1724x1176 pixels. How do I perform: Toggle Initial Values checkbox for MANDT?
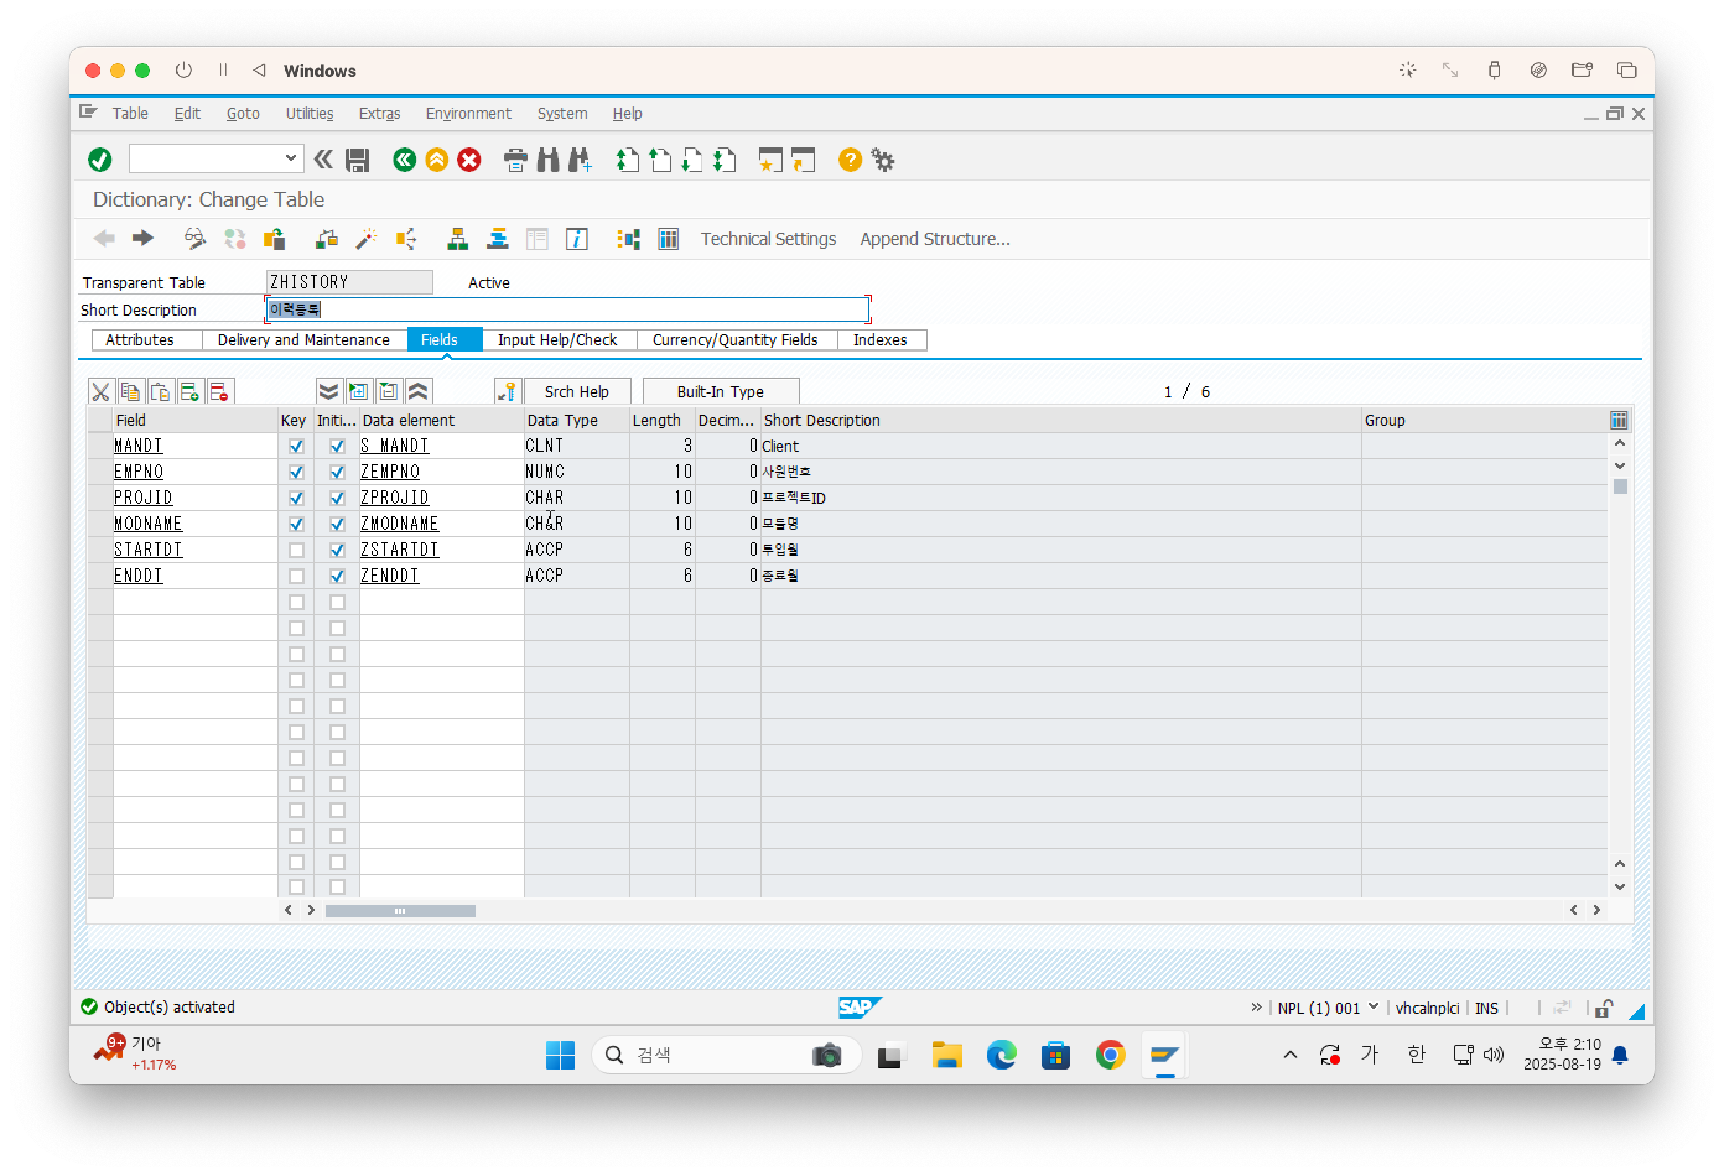pyautogui.click(x=337, y=446)
